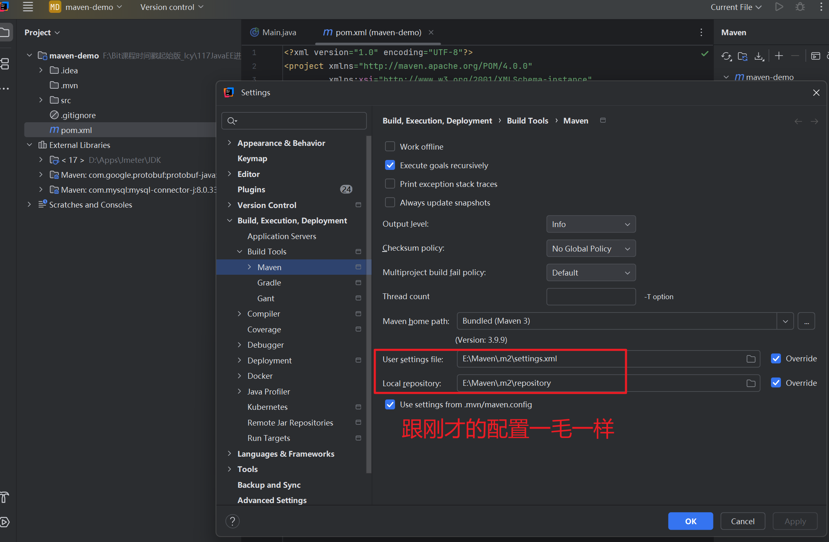Click Build, Execution, Deployment breadcrumb

coord(437,121)
